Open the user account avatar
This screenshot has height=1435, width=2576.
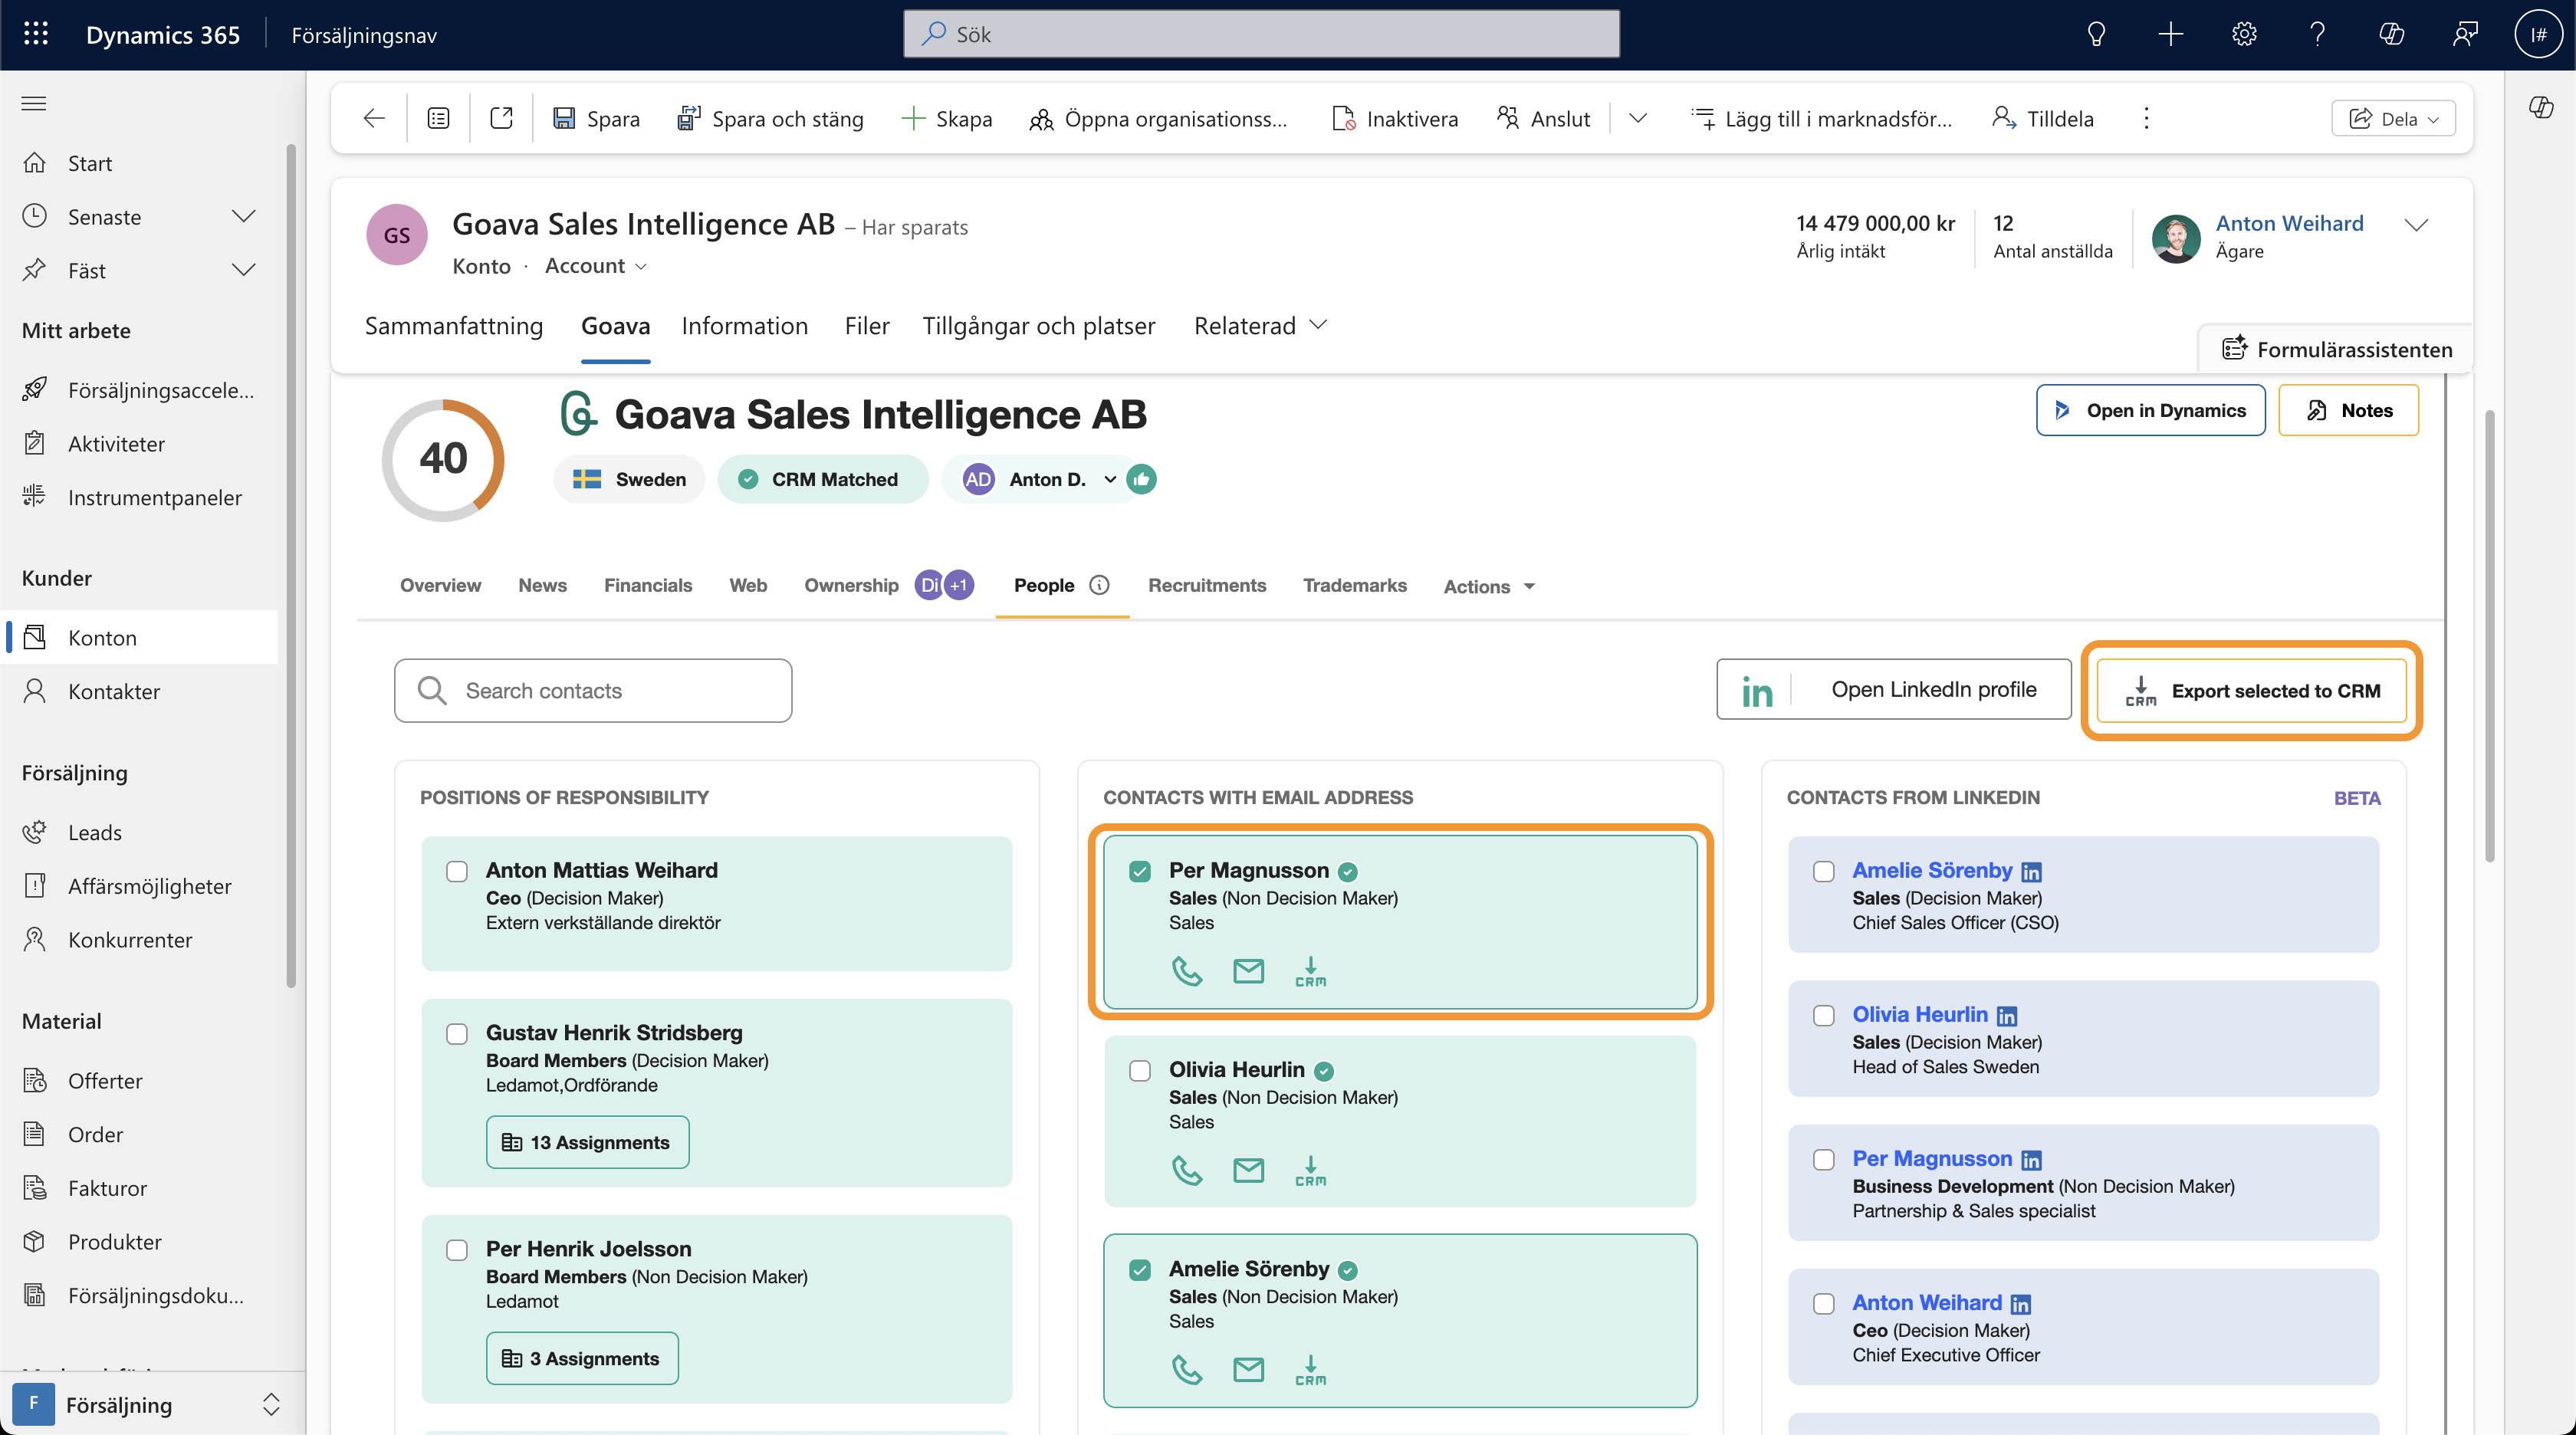pos(2539,34)
